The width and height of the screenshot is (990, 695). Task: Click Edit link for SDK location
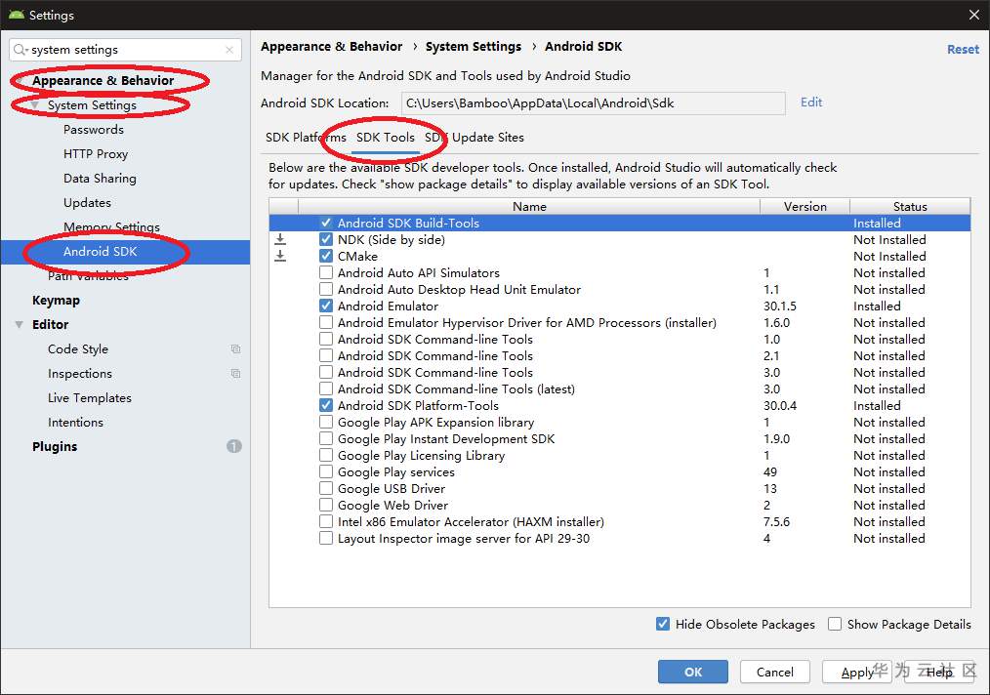coord(811,102)
